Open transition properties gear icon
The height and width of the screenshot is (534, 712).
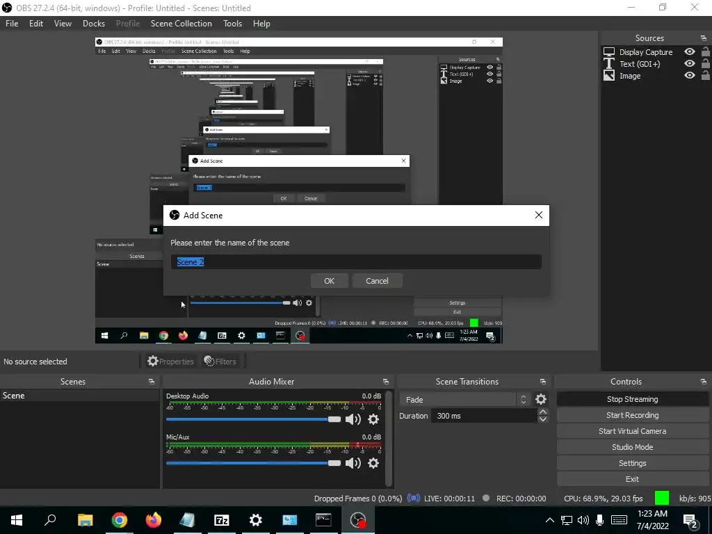(540, 399)
